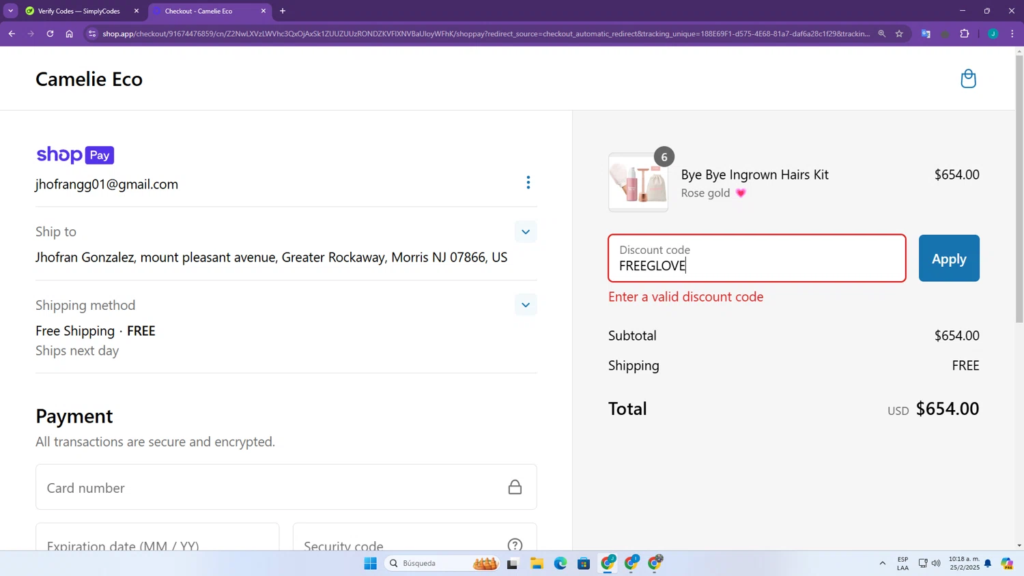
Task: Expand the Ship to address section
Action: point(525,232)
